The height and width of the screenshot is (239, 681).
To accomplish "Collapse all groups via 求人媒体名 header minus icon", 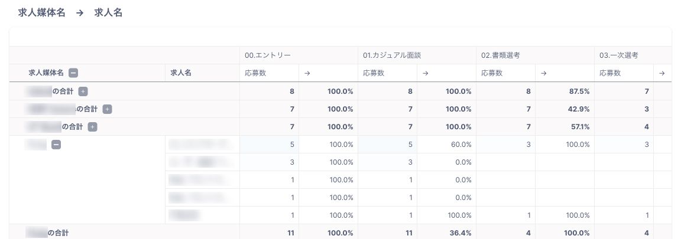I will coord(73,73).
